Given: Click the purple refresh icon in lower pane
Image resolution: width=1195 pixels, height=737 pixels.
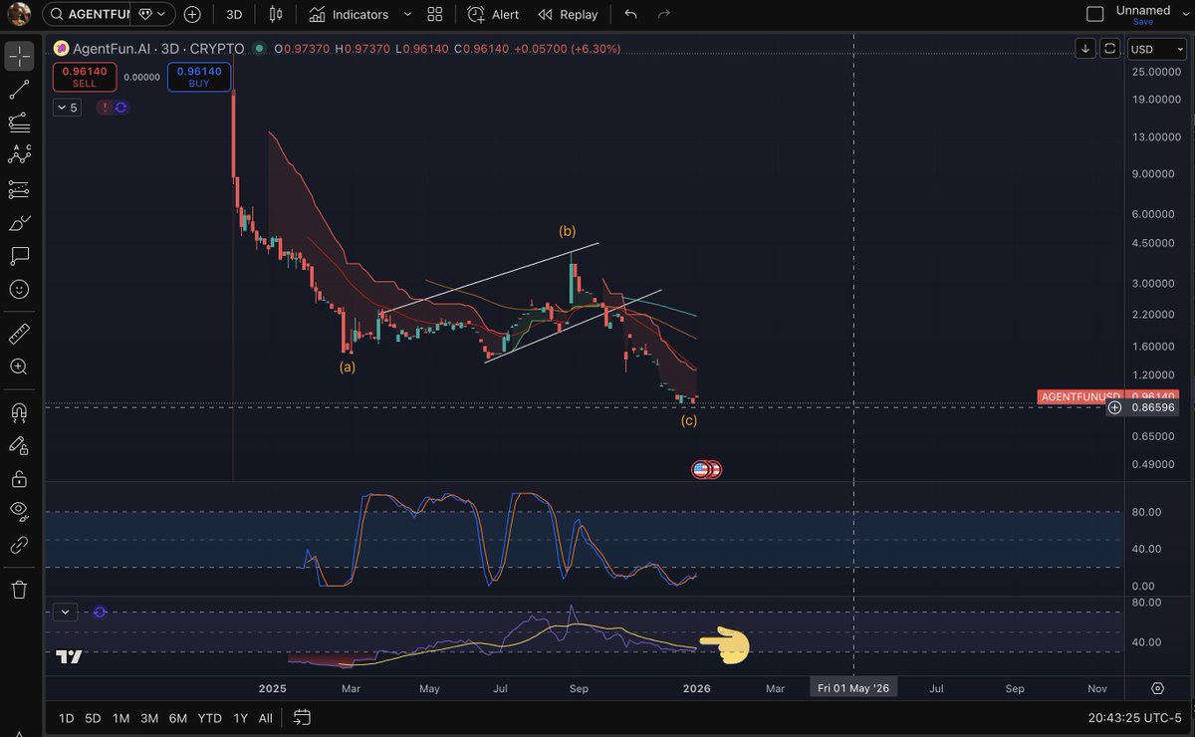Looking at the screenshot, I should pos(100,612).
